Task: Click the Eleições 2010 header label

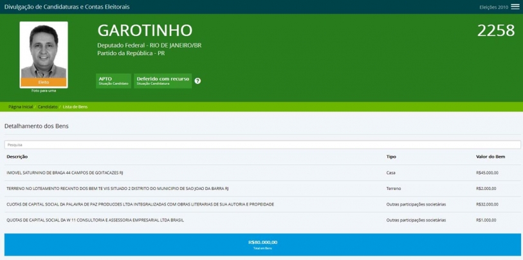Action: [x=493, y=7]
